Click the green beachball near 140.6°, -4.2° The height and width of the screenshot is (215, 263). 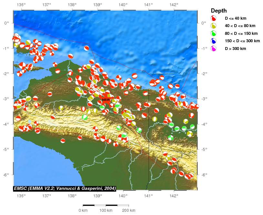point(139,130)
